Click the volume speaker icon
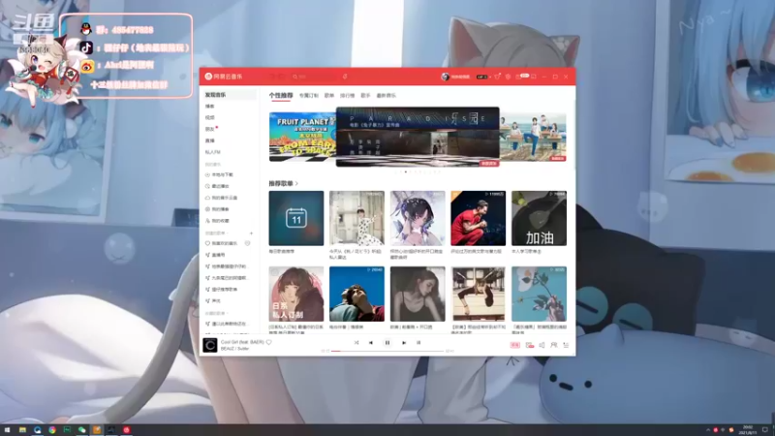 coord(542,345)
